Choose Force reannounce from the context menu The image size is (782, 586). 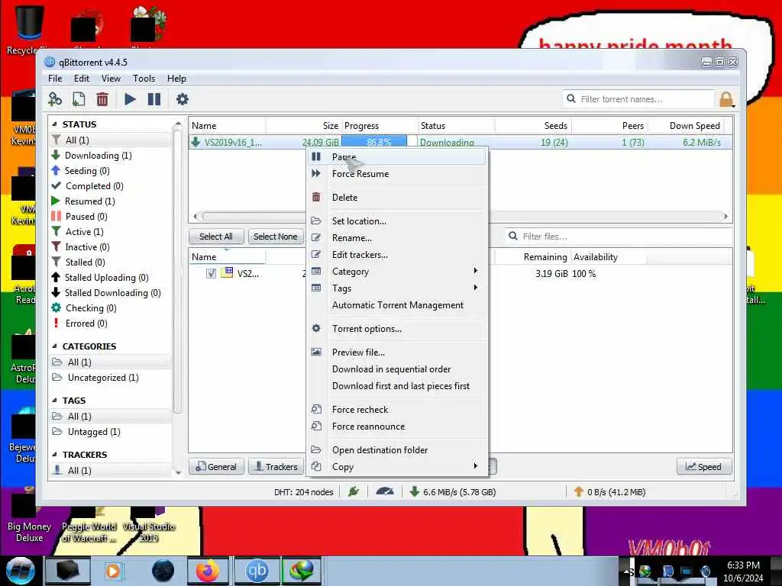pos(397,427)
